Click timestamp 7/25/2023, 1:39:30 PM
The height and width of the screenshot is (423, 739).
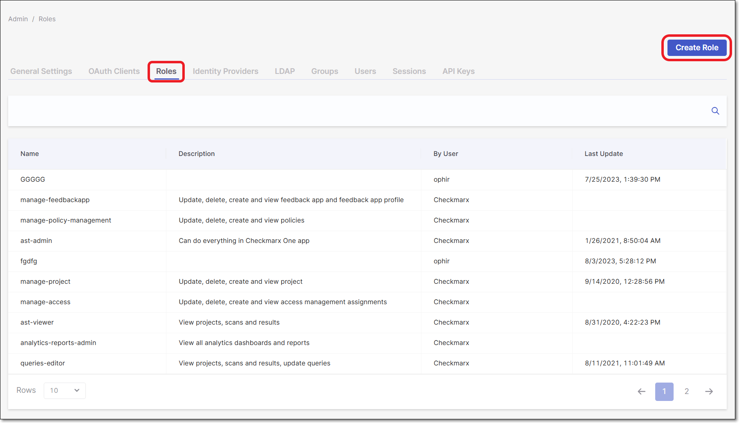point(623,180)
